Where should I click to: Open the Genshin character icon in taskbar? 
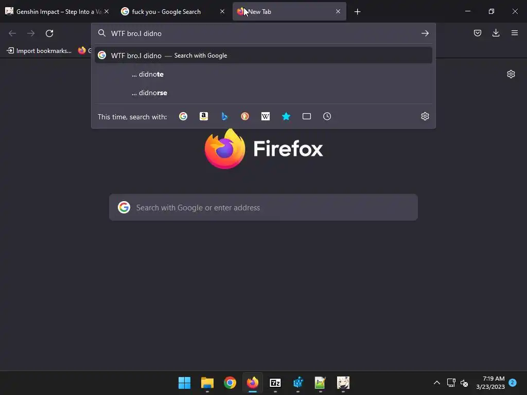tap(343, 383)
